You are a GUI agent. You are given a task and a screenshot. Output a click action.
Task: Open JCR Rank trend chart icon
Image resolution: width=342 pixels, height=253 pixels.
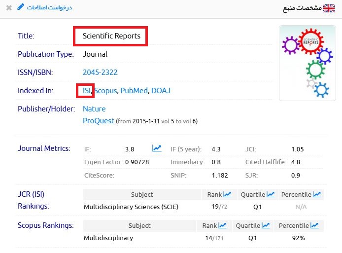pyautogui.click(x=227, y=195)
